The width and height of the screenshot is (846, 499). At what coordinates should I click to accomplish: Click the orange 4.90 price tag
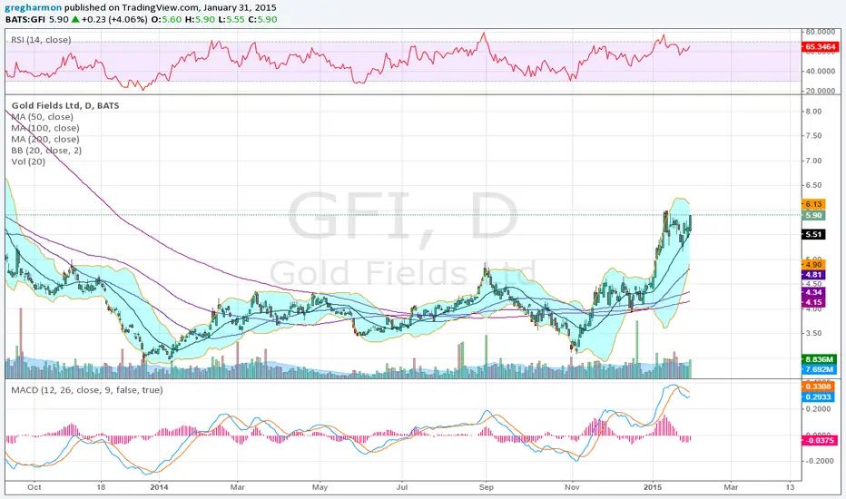pos(813,265)
